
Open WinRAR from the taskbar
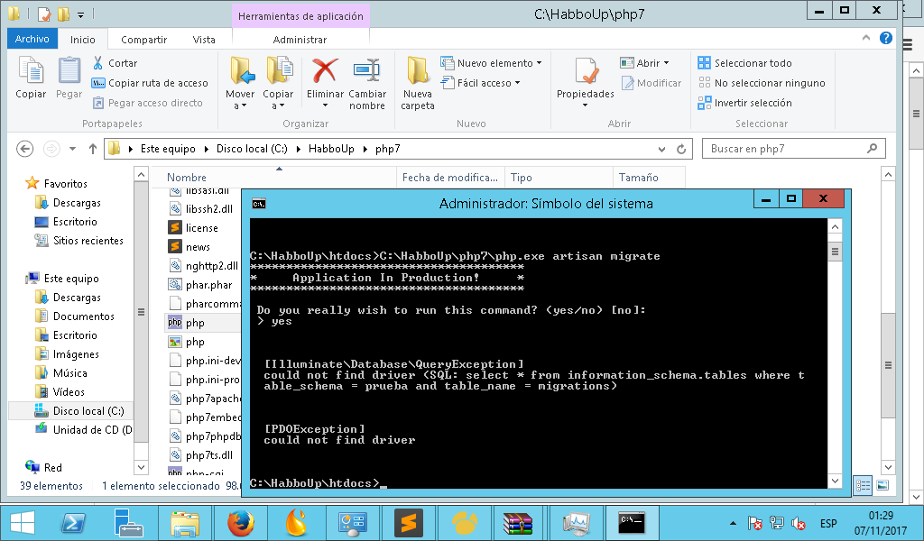tap(517, 523)
